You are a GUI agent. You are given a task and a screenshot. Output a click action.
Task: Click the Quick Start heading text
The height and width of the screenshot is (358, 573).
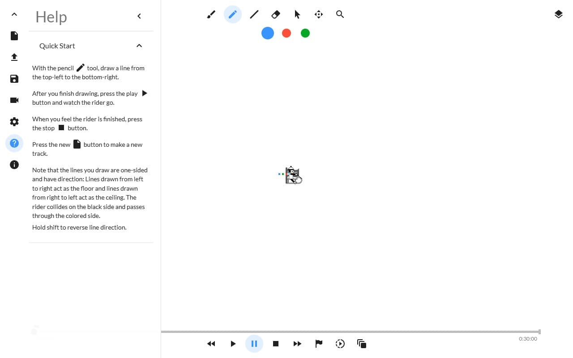point(57,46)
